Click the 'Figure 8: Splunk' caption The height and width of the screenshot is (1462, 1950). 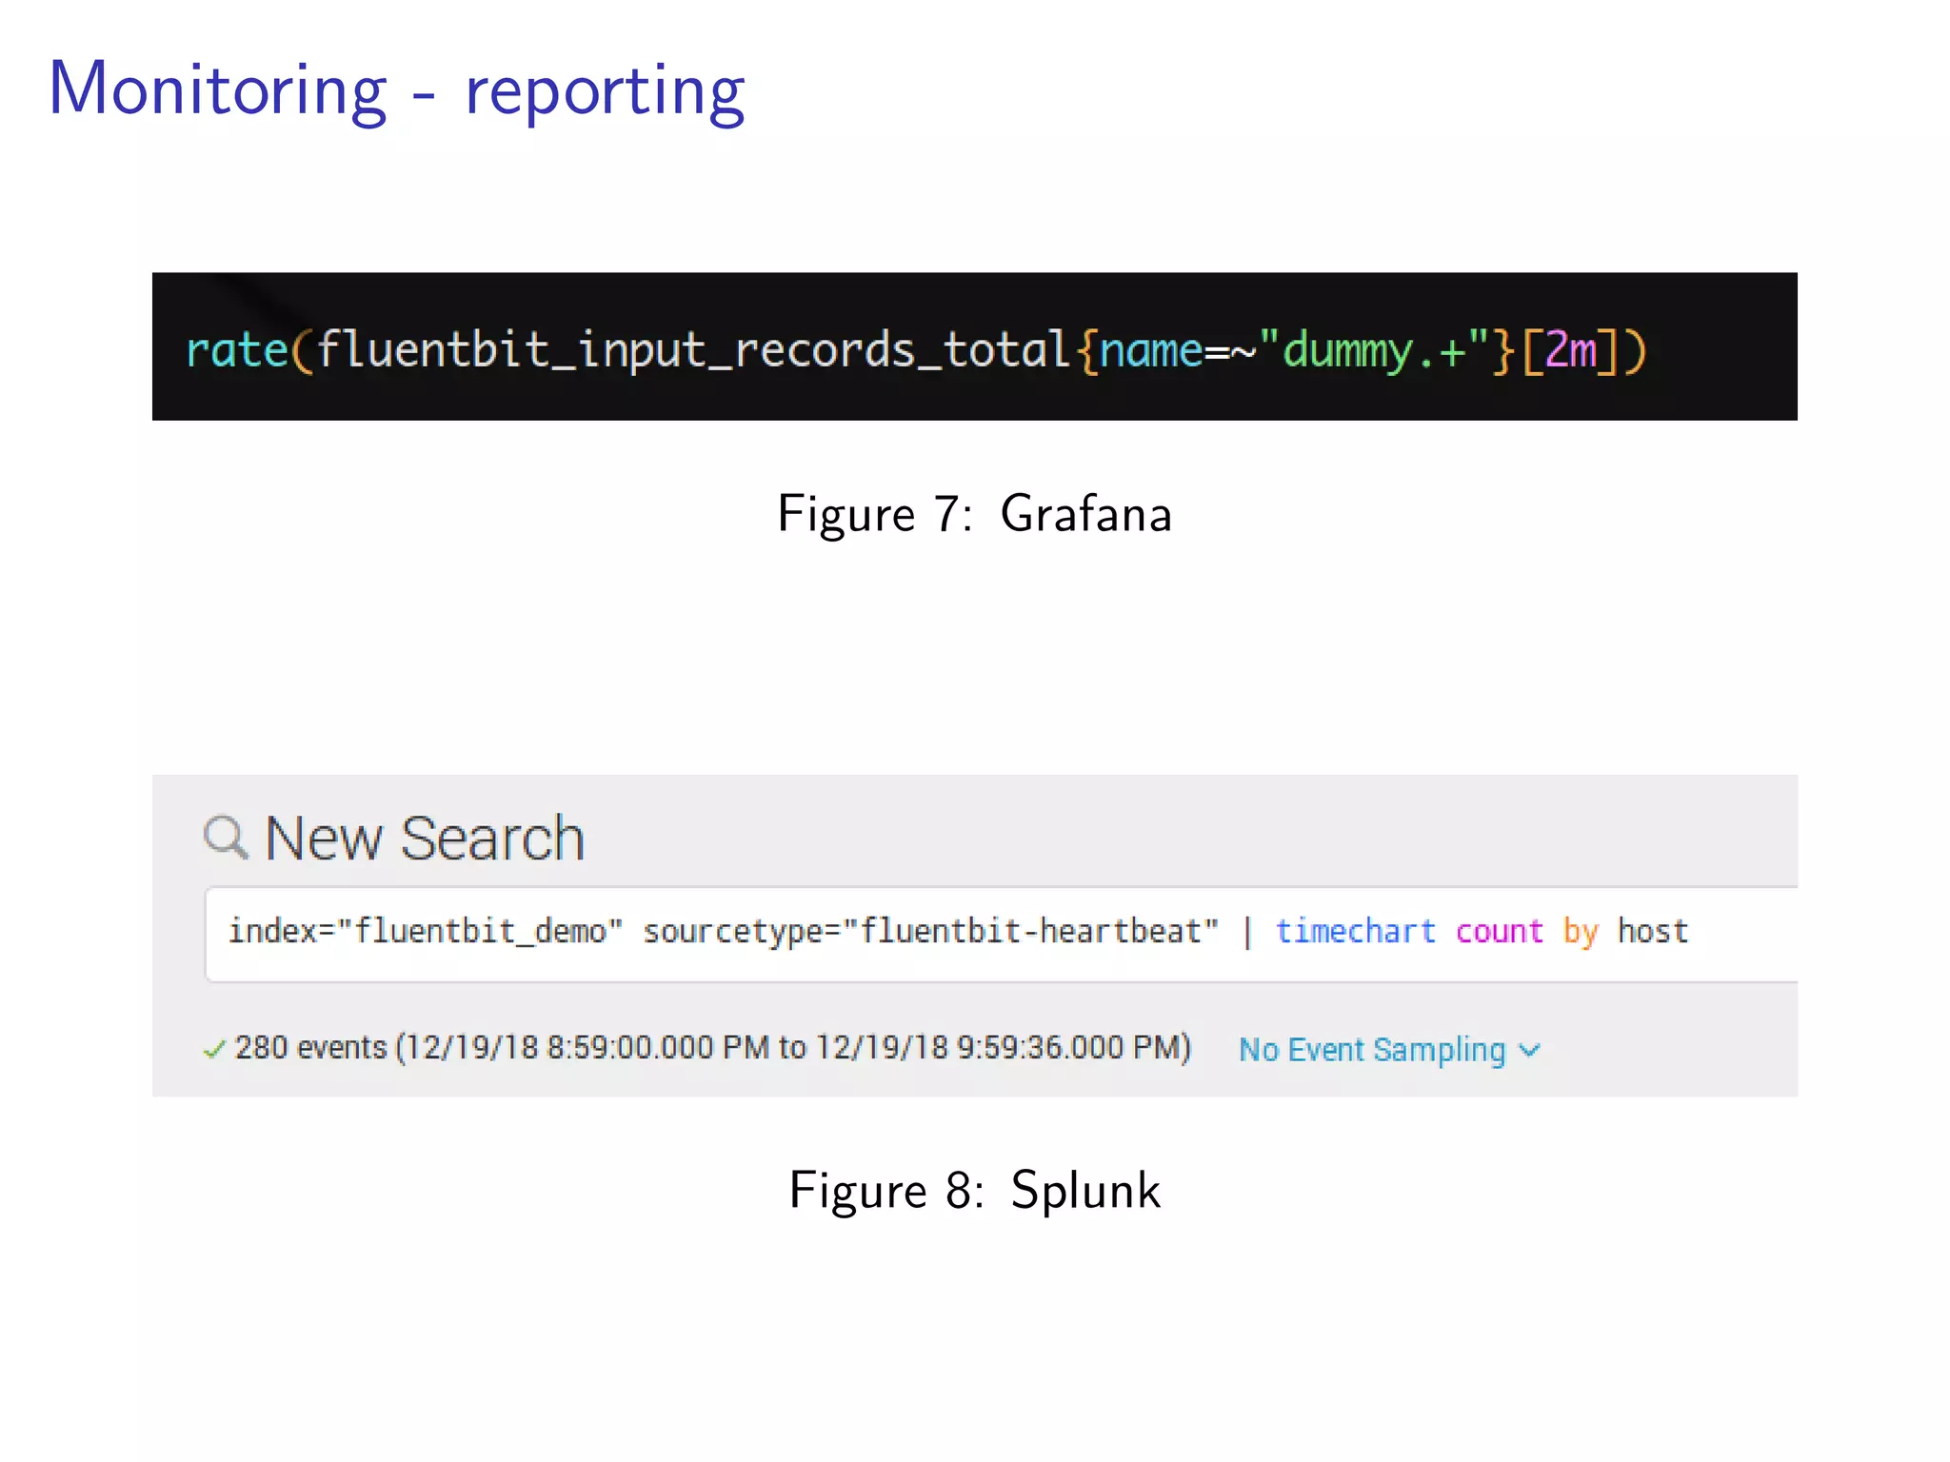coord(974,1191)
